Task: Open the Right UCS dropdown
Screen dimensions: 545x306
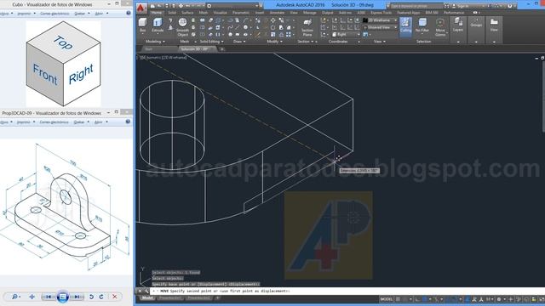Action: coord(346,35)
